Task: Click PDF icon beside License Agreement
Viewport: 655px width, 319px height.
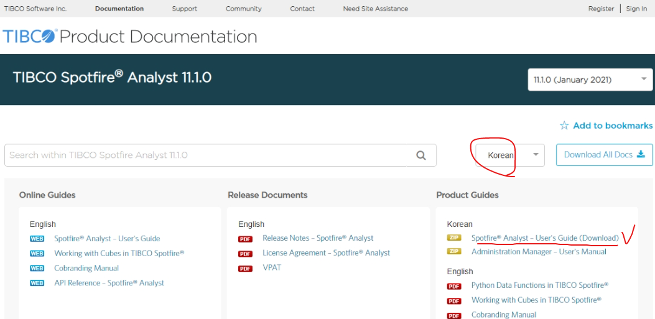Action: (246, 254)
